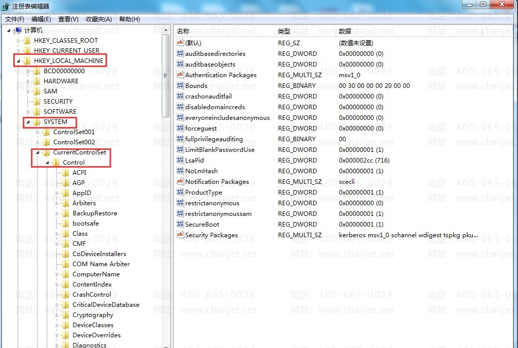Select the COM Name Arbiter key
Screen dimensions: 518x348
click(x=101, y=264)
